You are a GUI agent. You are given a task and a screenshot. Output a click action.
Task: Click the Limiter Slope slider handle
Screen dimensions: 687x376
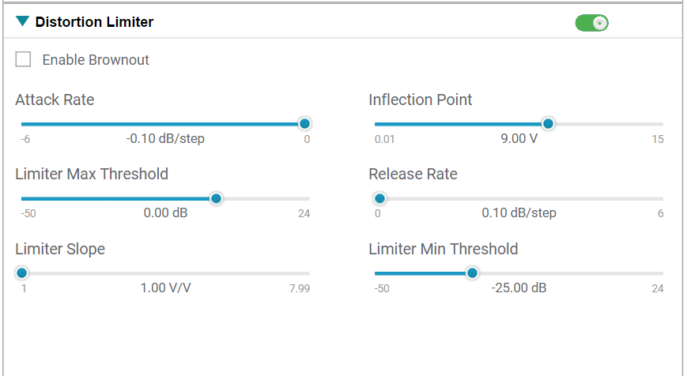click(22, 273)
